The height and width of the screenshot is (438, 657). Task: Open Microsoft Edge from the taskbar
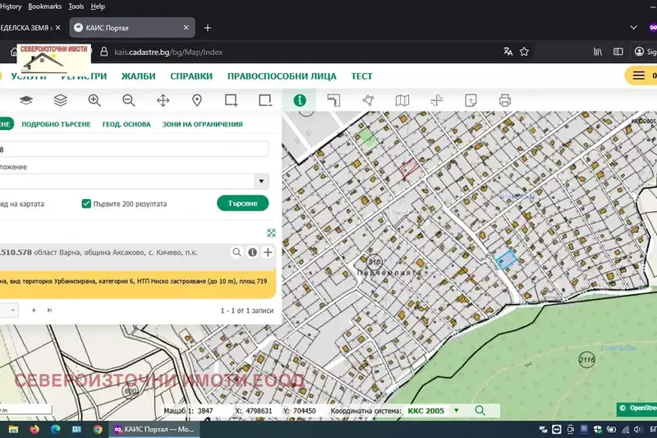pyautogui.click(x=55, y=429)
